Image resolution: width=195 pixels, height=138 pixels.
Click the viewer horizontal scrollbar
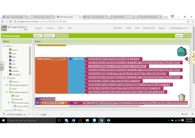[104, 106]
